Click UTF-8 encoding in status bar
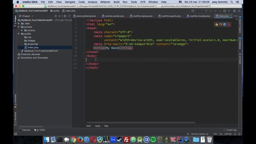The width and height of the screenshot is (256, 144). (x=228, y=134)
